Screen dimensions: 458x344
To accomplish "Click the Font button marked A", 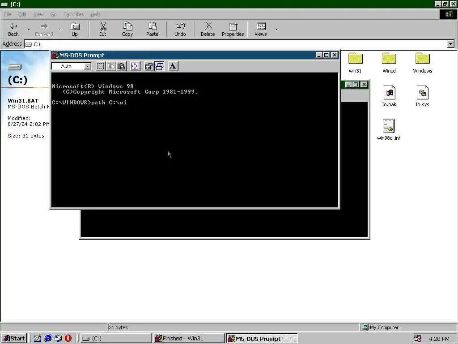I will click(x=173, y=66).
